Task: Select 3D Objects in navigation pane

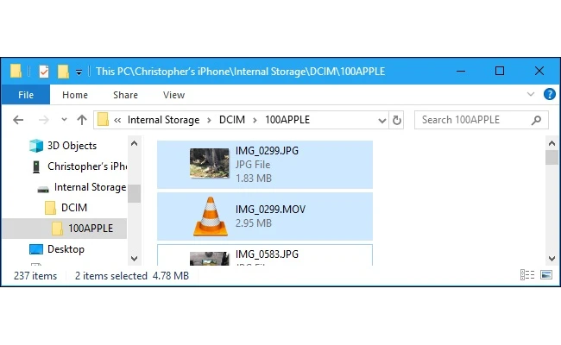Action: pyautogui.click(x=72, y=146)
